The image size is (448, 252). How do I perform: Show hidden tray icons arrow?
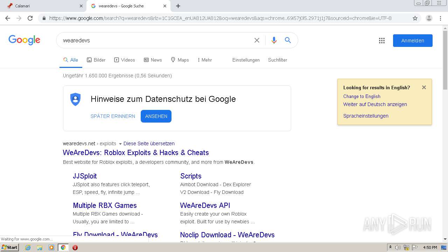390,247
